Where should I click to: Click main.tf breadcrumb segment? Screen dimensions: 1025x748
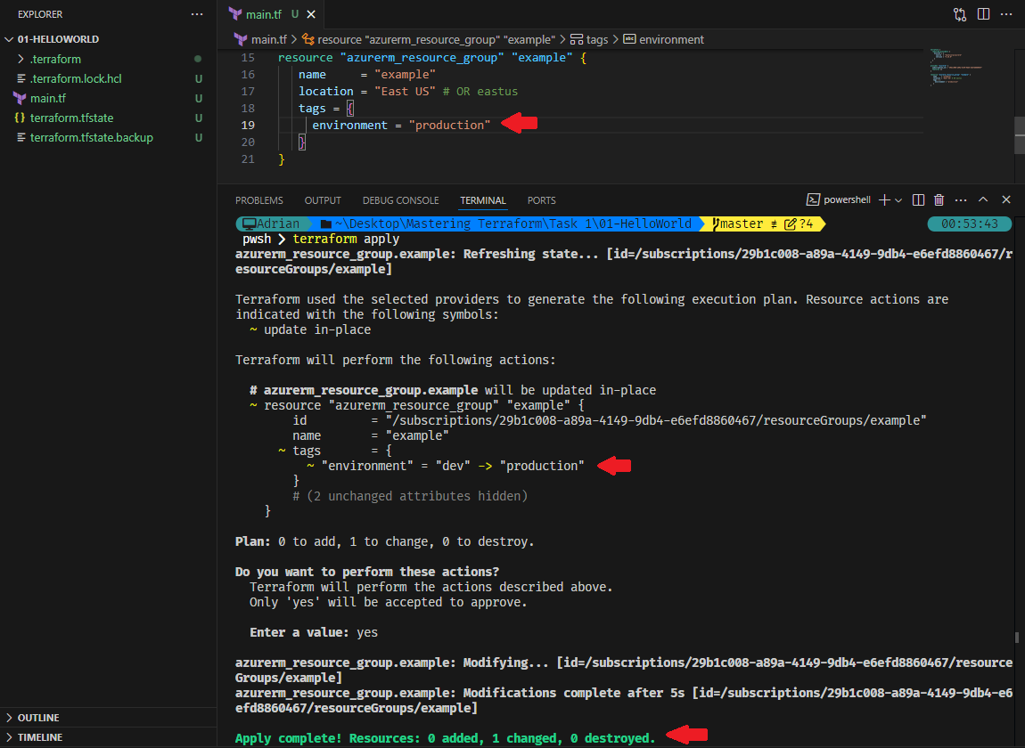tap(261, 39)
